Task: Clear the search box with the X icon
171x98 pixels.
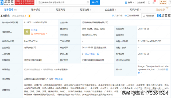Action: coord(88,2)
